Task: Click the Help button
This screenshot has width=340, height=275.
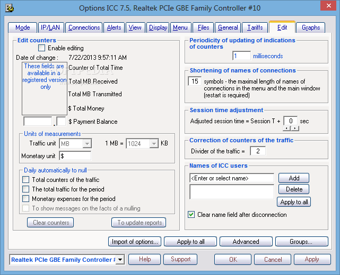Action: coord(145,259)
